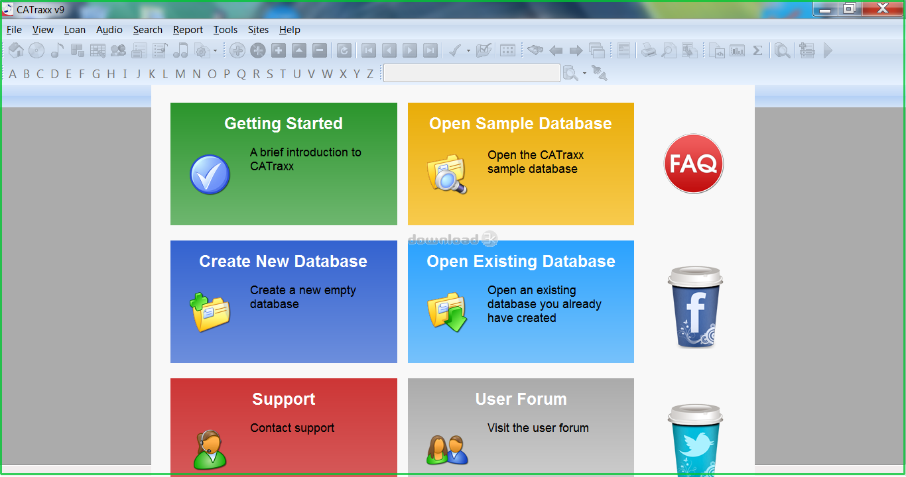Click the left arrow back icon
Viewport: 906px width, 477px height.
tap(556, 50)
